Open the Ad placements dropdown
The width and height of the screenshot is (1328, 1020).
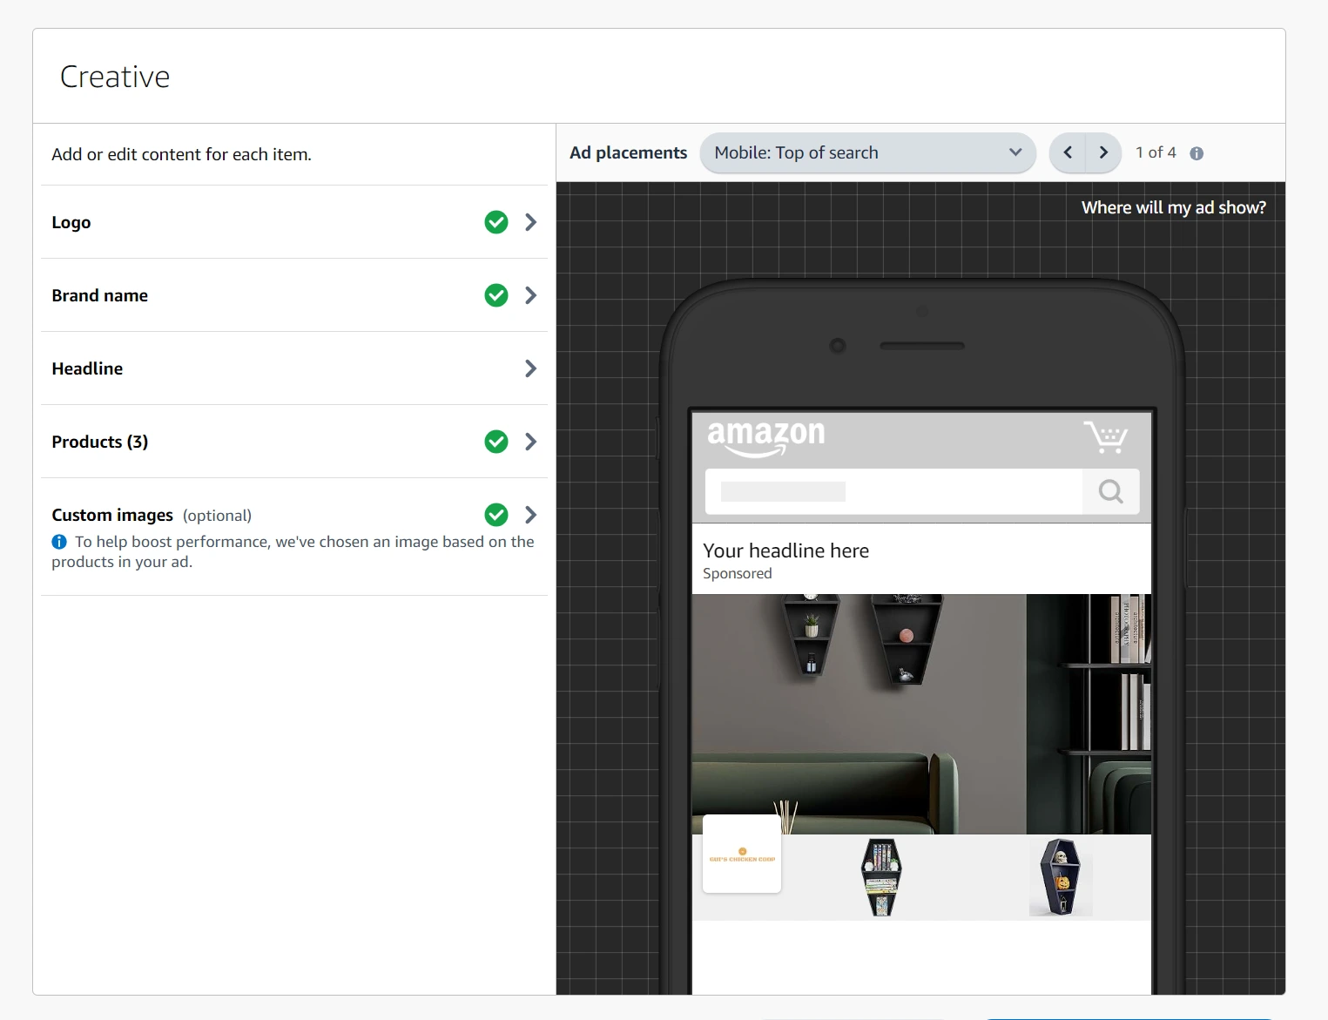click(x=867, y=152)
